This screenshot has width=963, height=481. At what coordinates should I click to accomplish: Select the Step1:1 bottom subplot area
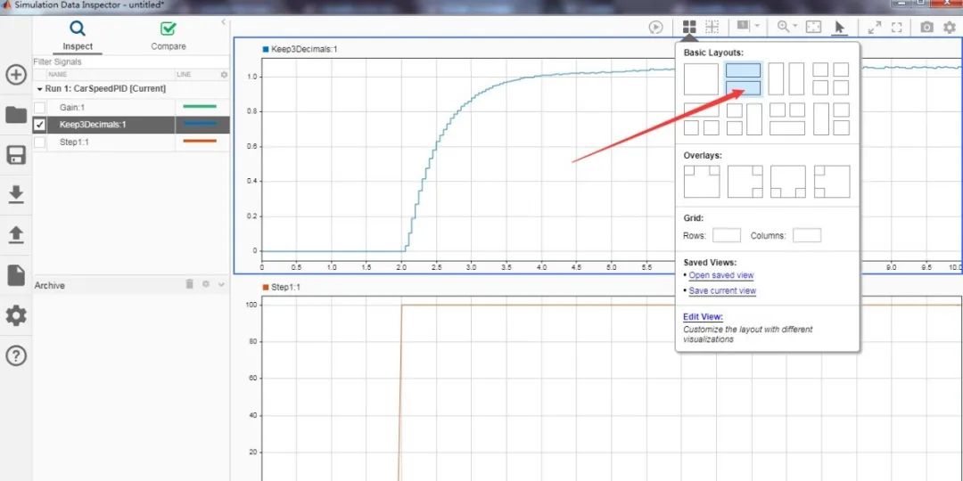[598, 380]
